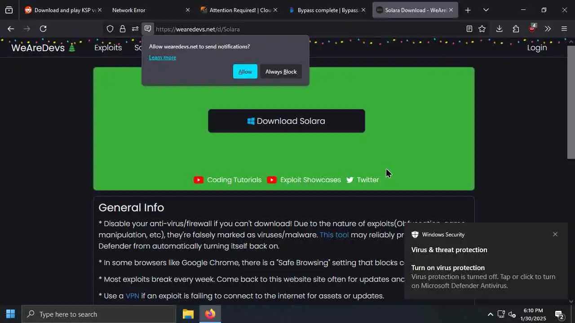Toggle reader view icon
575x323 pixels.
click(x=469, y=29)
